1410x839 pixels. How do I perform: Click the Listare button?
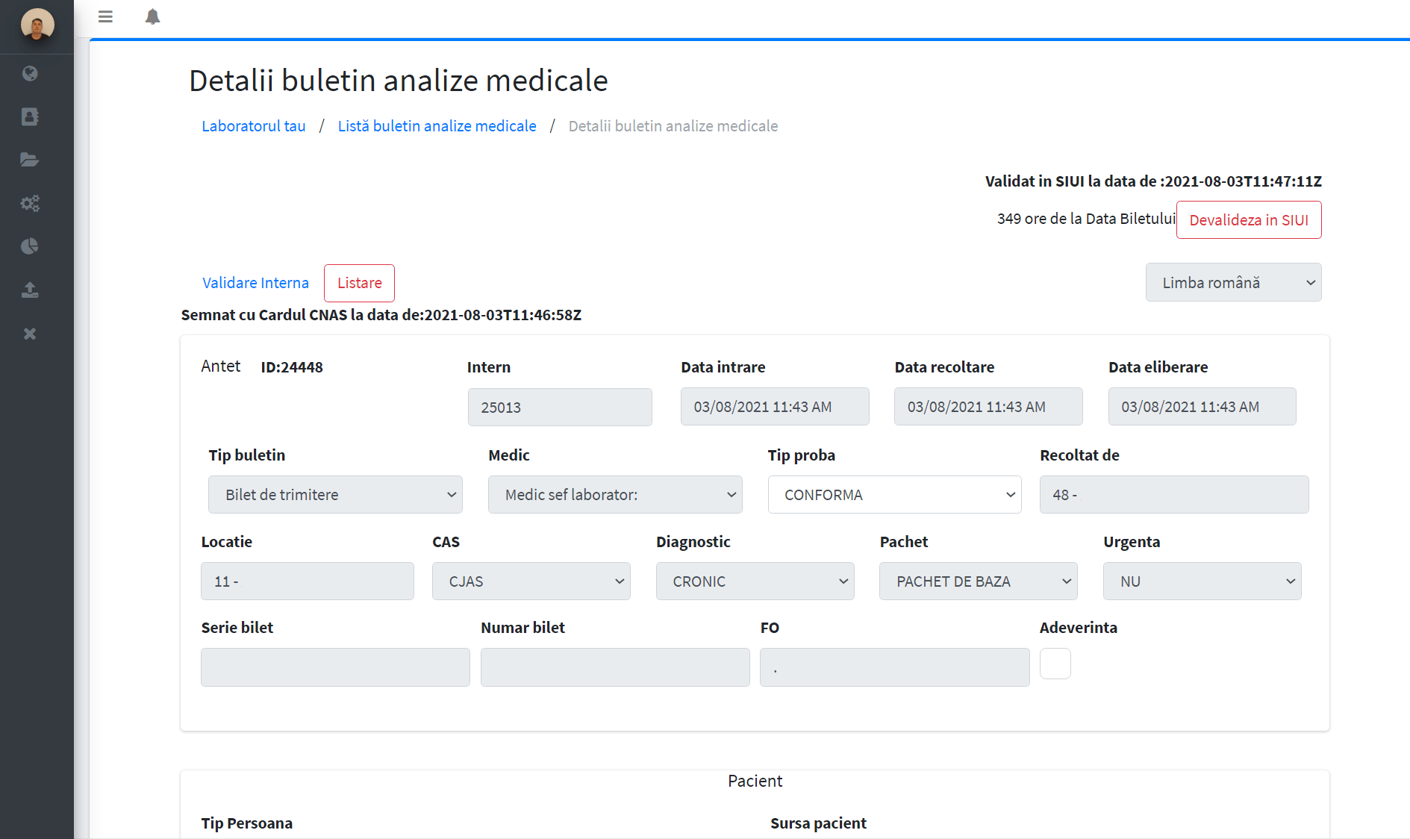pyautogui.click(x=359, y=283)
